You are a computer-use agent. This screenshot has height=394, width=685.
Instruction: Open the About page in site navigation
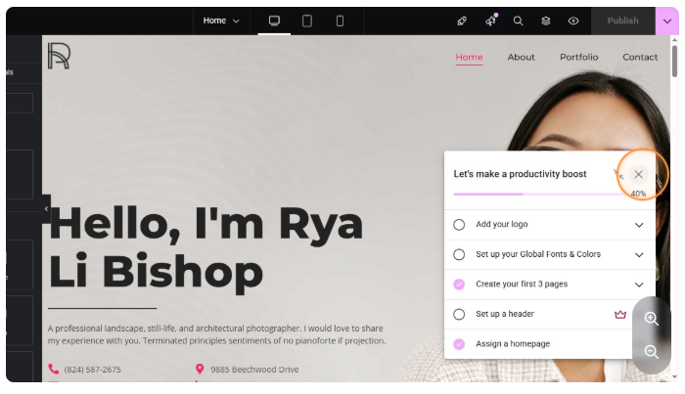(521, 57)
